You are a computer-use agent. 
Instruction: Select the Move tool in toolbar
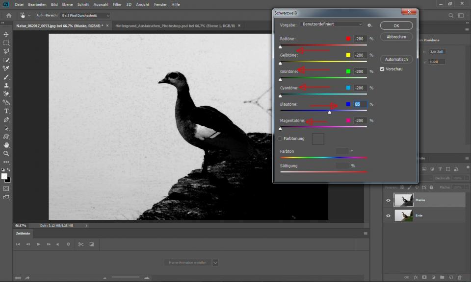[x=6, y=35]
